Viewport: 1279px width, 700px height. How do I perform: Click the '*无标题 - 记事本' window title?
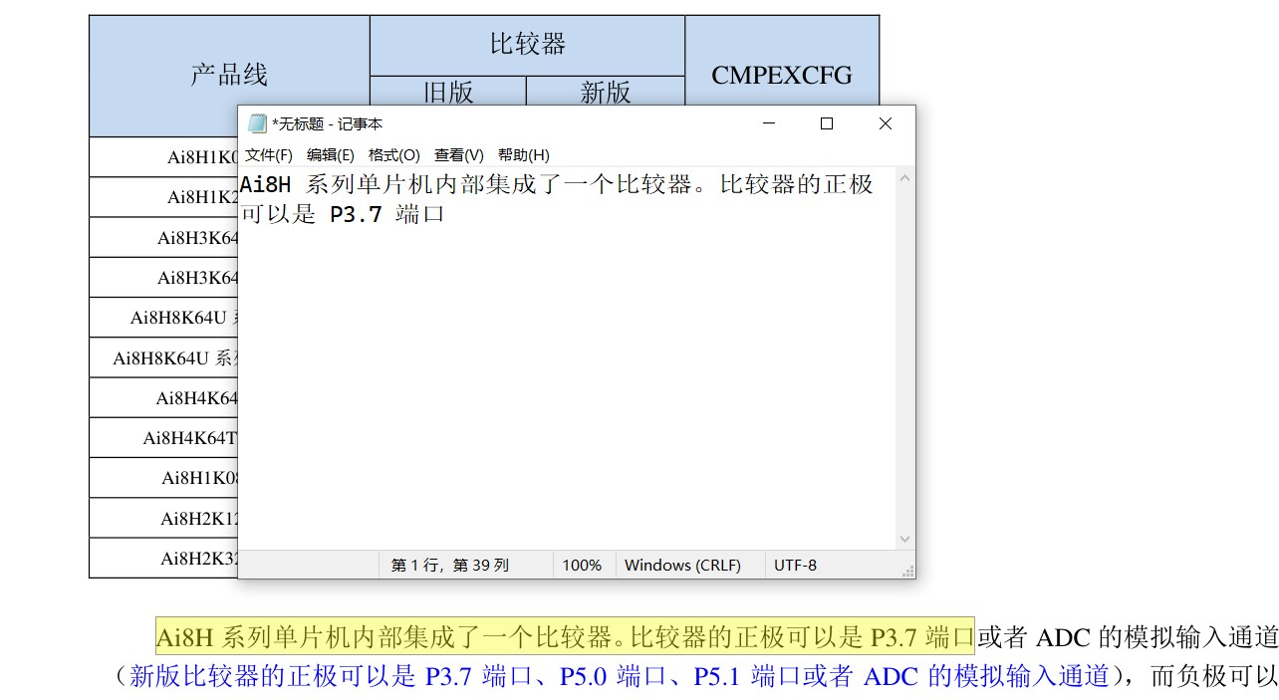pos(328,123)
